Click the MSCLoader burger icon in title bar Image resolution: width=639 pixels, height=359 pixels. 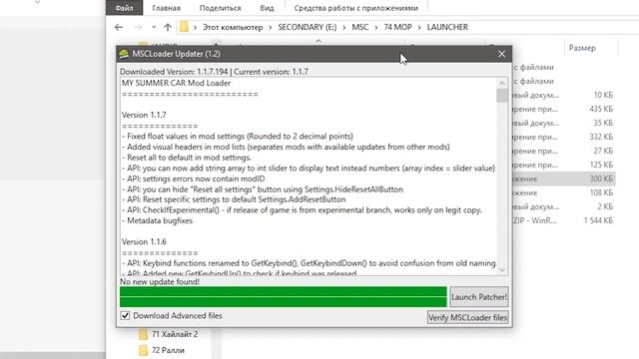[124, 54]
